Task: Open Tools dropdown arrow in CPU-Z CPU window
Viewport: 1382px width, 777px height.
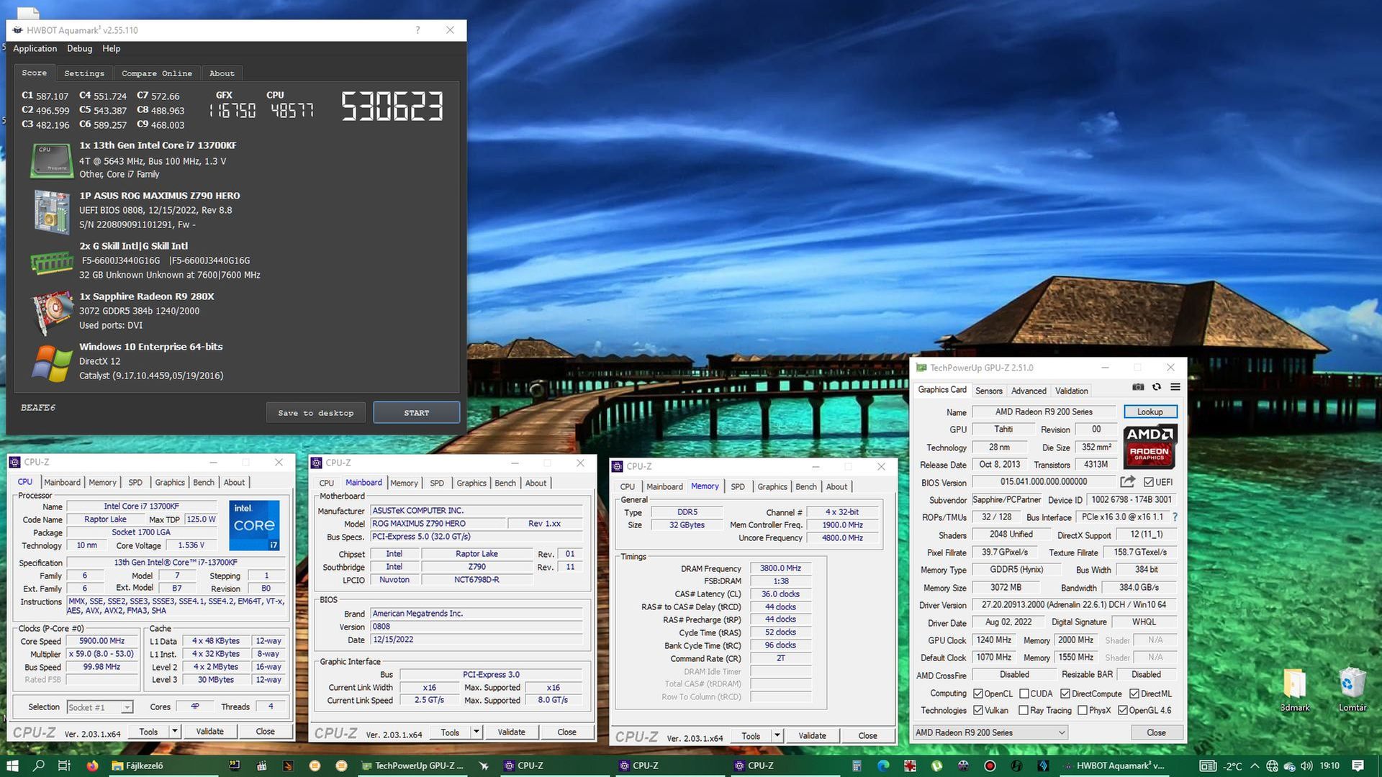Action: 174,732
